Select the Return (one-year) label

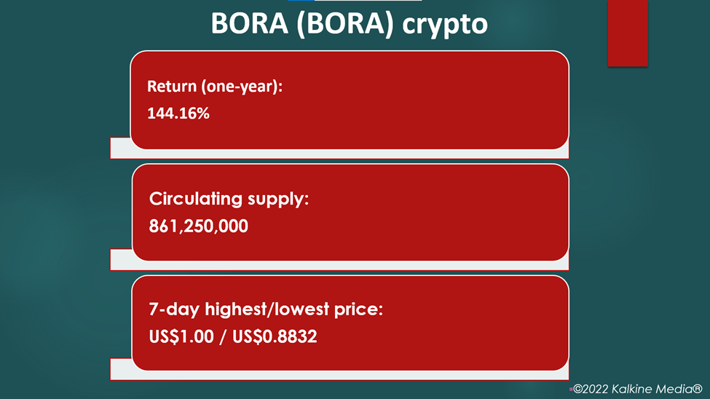215,87
